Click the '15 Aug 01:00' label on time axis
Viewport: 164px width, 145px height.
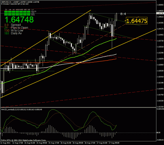pos(30,143)
